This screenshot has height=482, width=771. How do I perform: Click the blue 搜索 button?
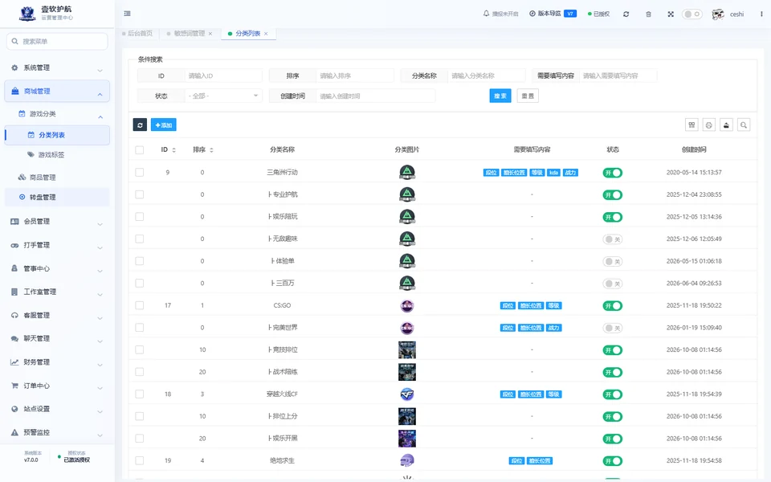(500, 96)
